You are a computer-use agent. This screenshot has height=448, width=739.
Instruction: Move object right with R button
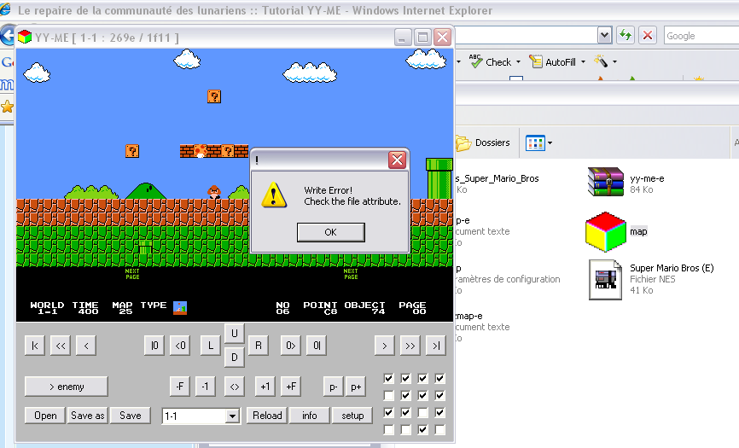[259, 346]
